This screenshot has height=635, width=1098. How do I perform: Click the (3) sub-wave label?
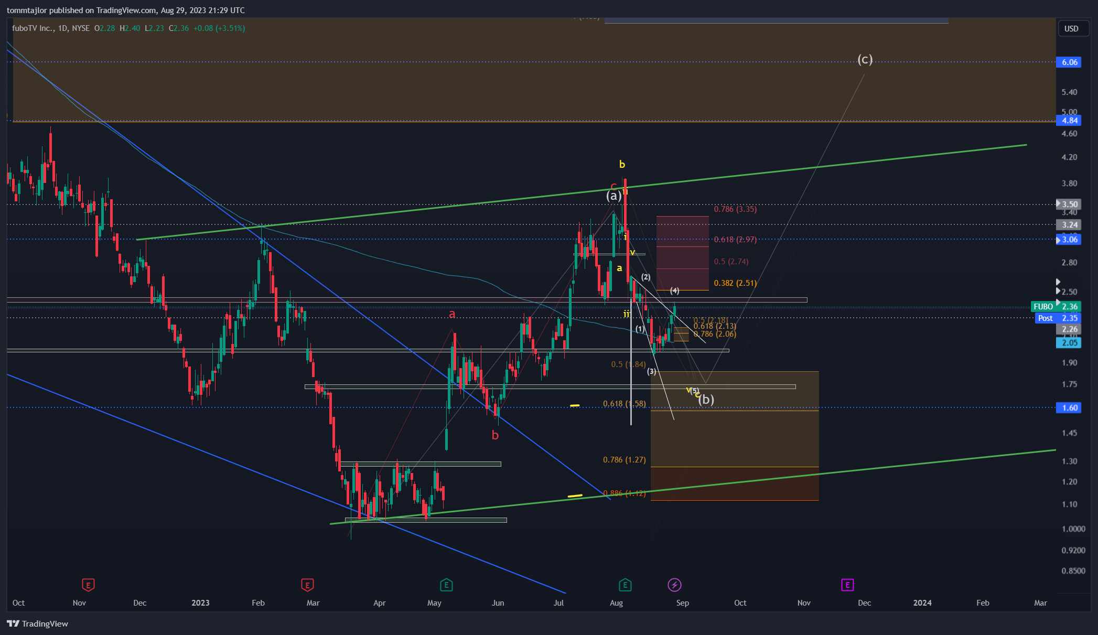651,371
